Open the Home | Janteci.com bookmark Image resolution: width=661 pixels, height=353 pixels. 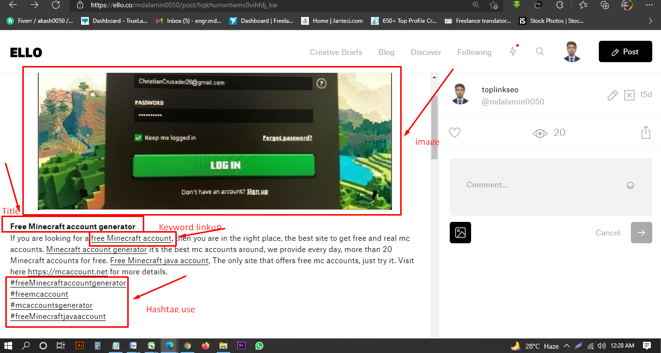click(x=332, y=21)
